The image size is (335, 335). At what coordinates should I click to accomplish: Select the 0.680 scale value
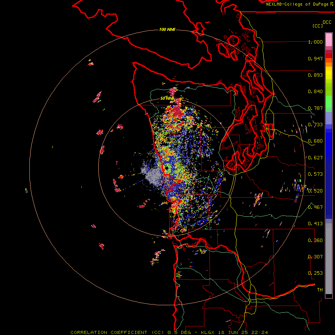coord(315,141)
